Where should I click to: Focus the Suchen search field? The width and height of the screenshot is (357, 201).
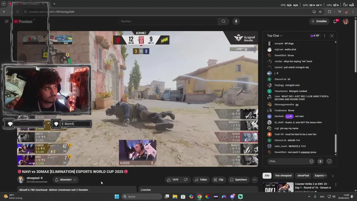[x=168, y=21]
